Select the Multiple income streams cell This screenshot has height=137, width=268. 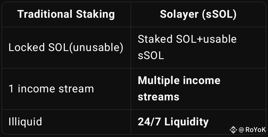pos(198,89)
